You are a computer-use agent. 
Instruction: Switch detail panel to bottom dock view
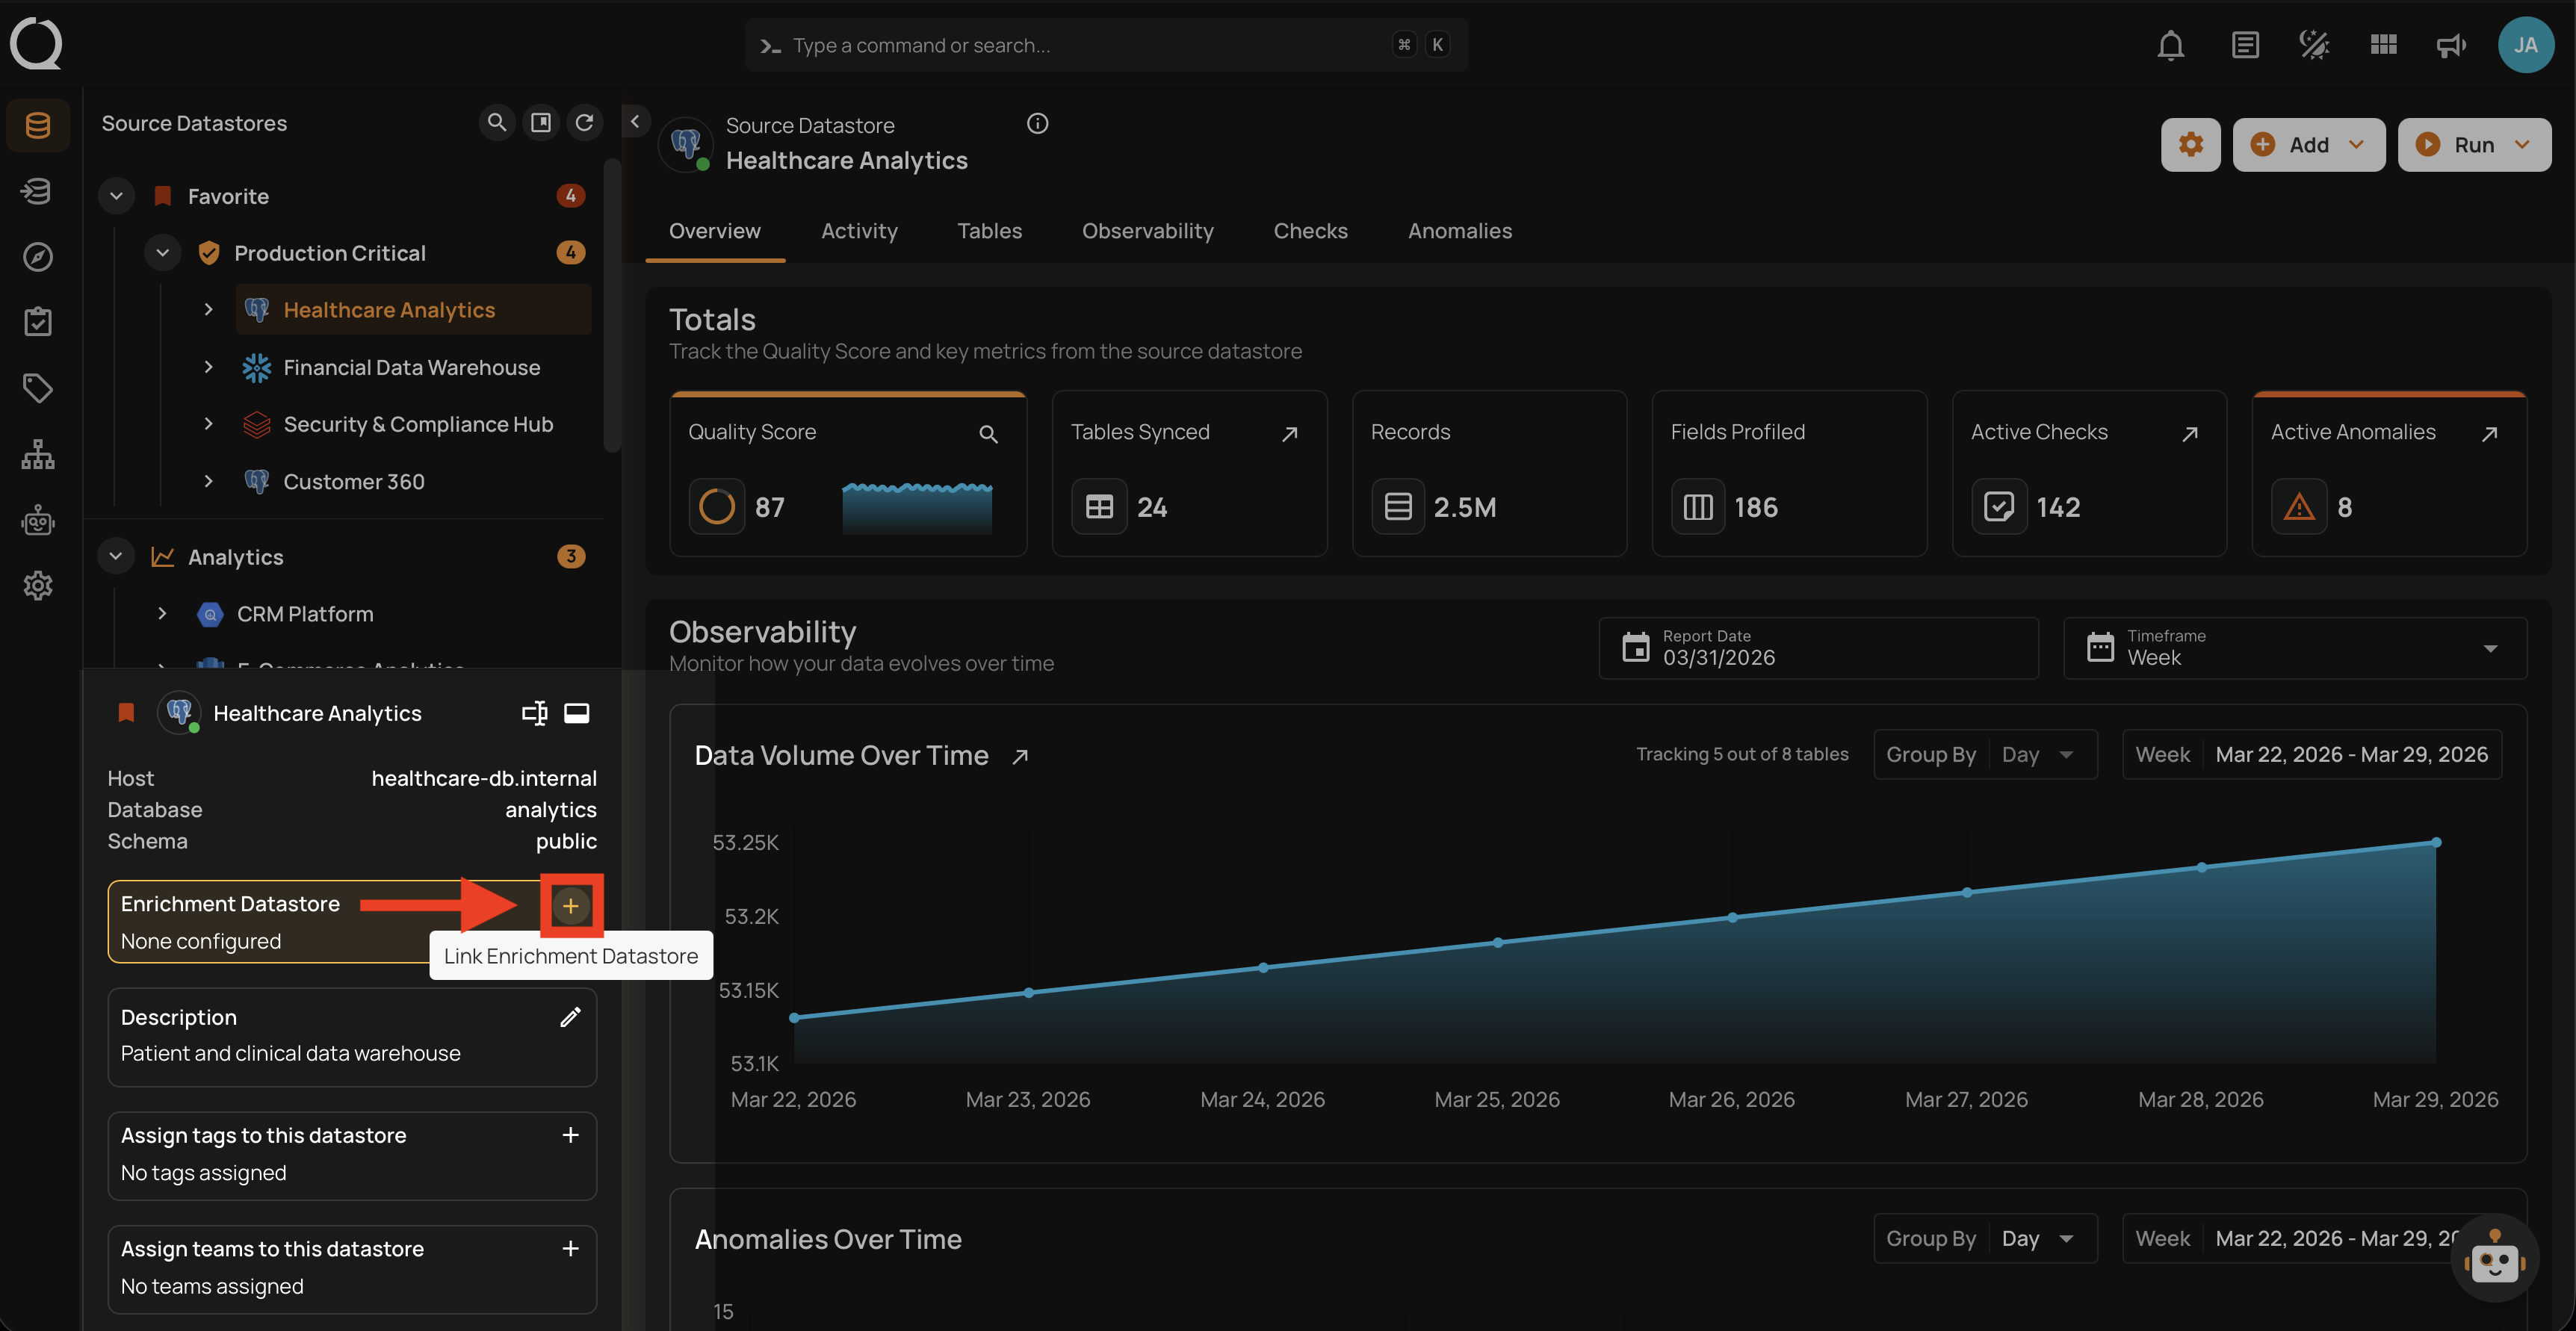(x=577, y=713)
